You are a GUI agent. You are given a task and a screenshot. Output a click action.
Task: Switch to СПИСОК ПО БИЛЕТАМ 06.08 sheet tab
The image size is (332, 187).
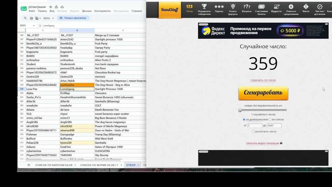pos(54,165)
